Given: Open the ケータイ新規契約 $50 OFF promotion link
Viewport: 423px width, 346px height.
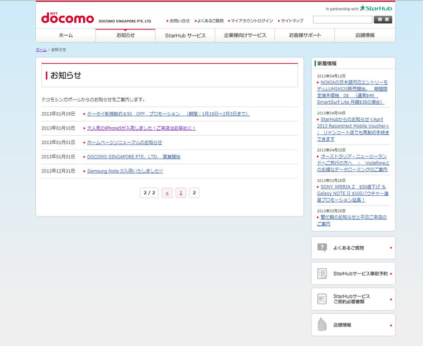Looking at the screenshot, I should point(168,114).
